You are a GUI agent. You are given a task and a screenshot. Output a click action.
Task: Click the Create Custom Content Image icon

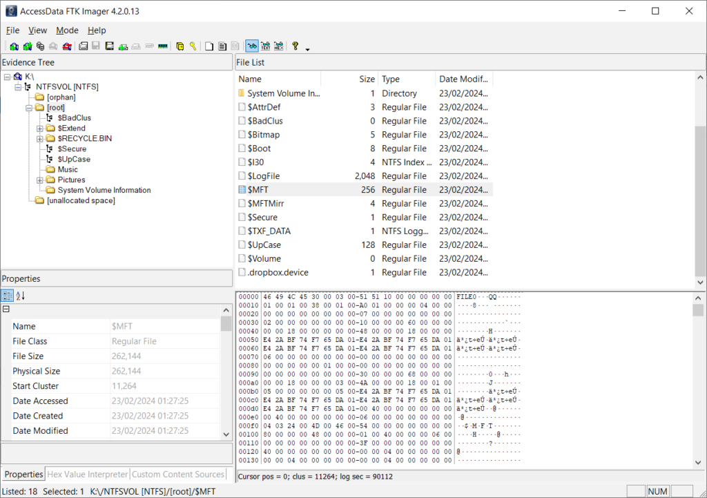tap(110, 46)
